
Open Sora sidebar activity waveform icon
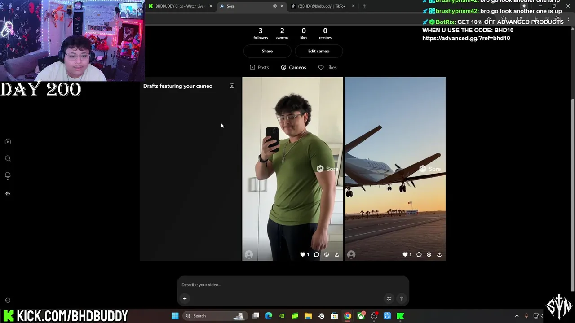8,193
